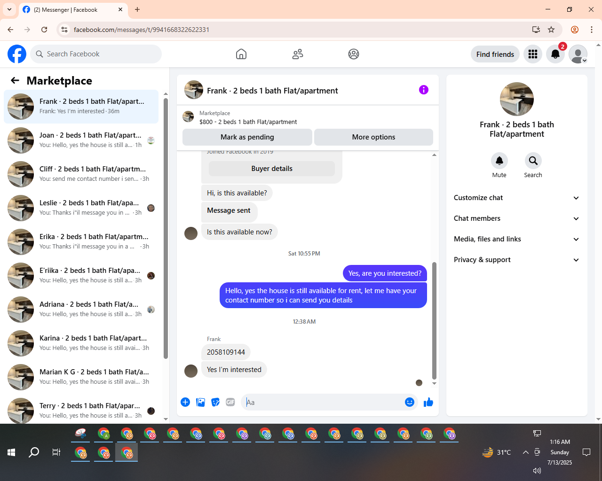This screenshot has width=602, height=481.
Task: Open Windows taskbar search
Action: (34, 452)
